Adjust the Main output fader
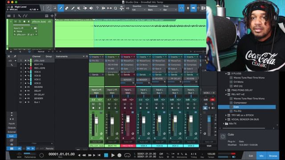This screenshot has height=160, width=285. click(209, 119)
